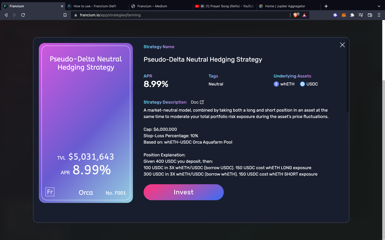Click the Pseudo-Delta Neutral Hedging Strategy title

pyautogui.click(x=203, y=59)
